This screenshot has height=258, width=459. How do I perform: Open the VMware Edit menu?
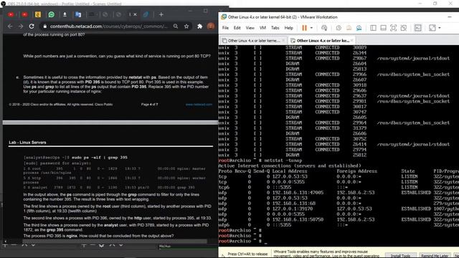[x=237, y=28]
